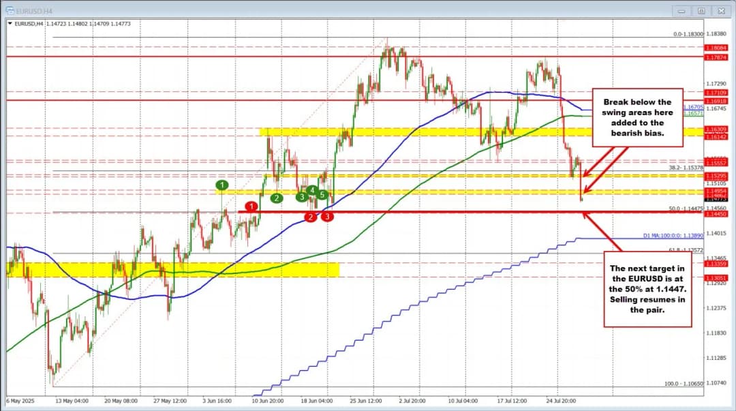Select the green circle marker numbered 2
The height and width of the screenshot is (411, 736).
point(277,198)
